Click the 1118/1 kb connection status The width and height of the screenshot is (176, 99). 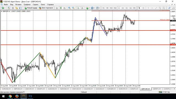(x=164, y=92)
